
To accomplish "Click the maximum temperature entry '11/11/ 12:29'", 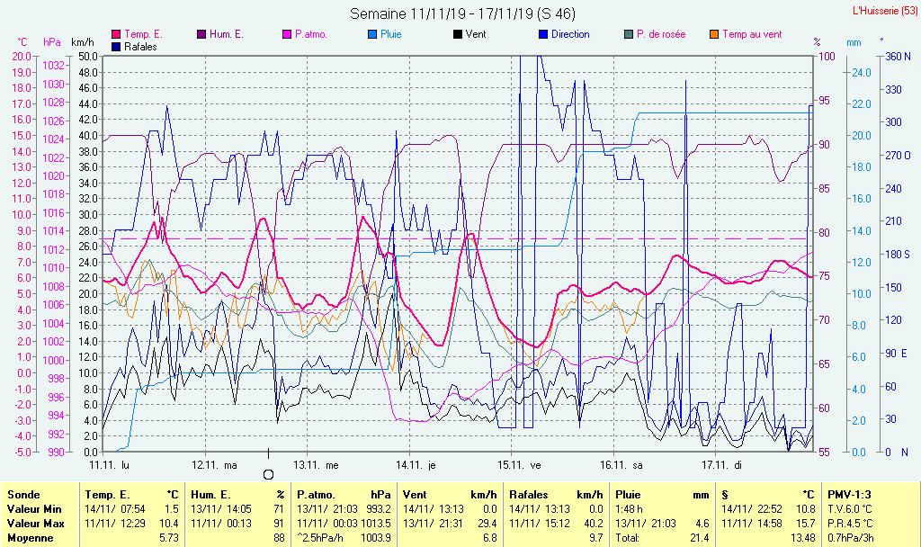I will [115, 524].
